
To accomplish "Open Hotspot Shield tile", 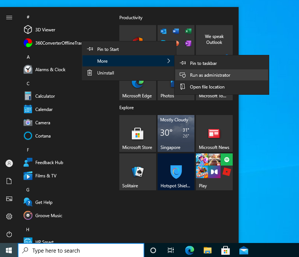I will pyautogui.click(x=176, y=172).
